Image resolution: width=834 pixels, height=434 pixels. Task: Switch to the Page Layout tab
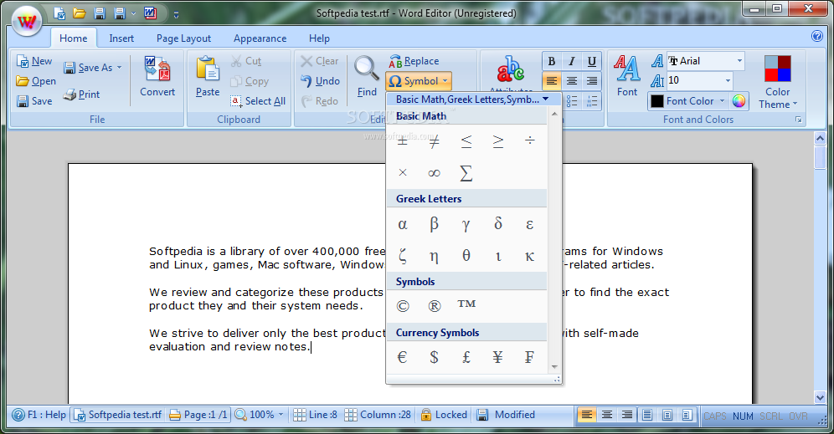coord(183,38)
